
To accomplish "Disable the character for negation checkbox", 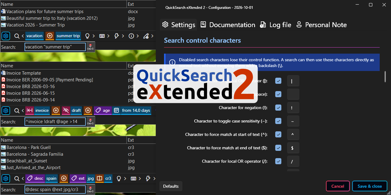I will coord(278,108).
